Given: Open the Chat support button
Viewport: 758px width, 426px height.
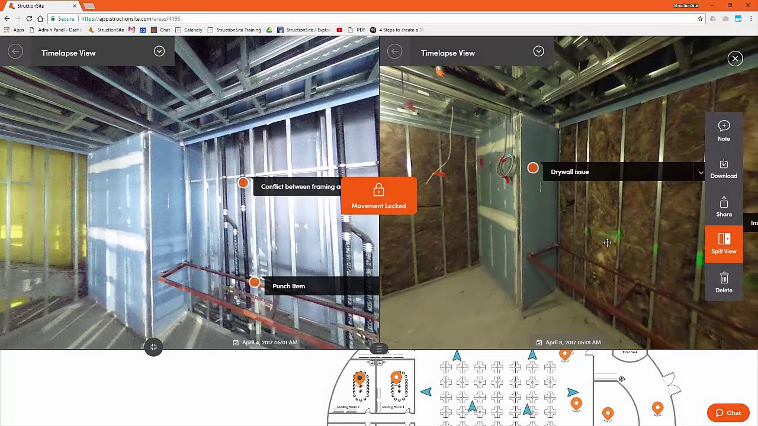Looking at the screenshot, I should (x=728, y=413).
